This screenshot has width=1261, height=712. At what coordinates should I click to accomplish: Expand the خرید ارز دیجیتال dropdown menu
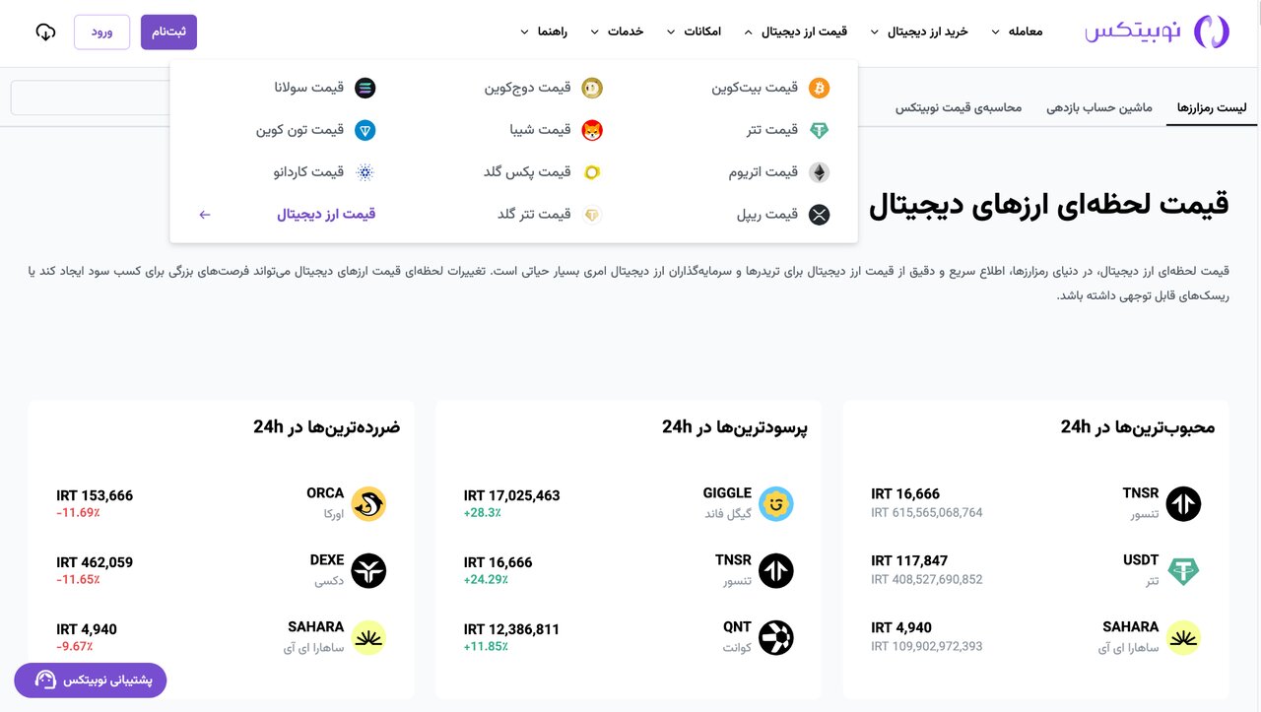[x=920, y=32]
